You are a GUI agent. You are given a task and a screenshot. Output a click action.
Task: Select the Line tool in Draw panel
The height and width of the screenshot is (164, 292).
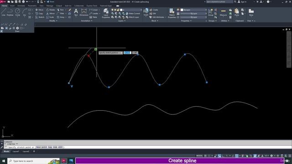tap(3, 12)
